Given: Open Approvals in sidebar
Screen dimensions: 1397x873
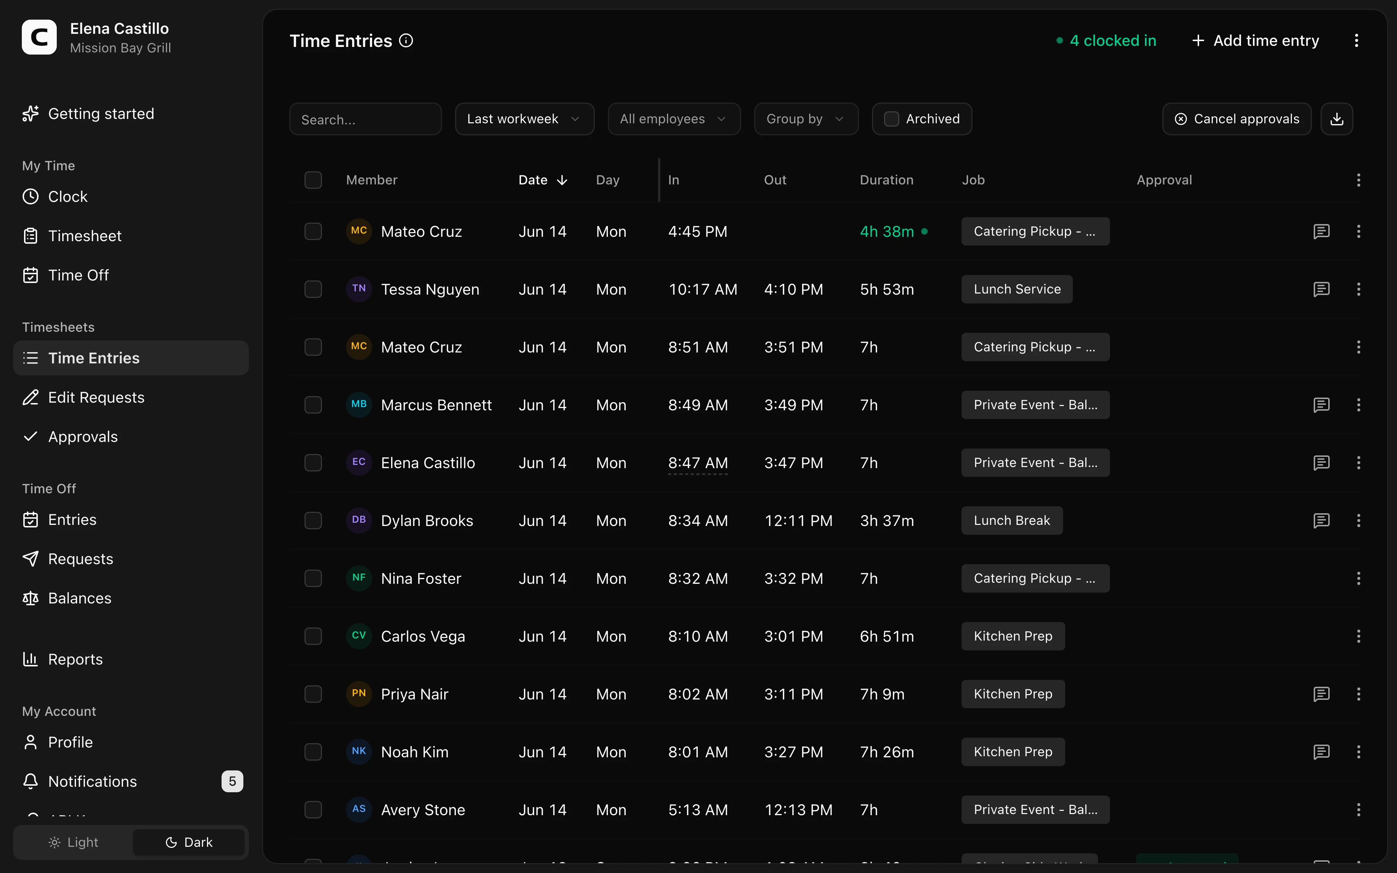Looking at the screenshot, I should [131, 436].
